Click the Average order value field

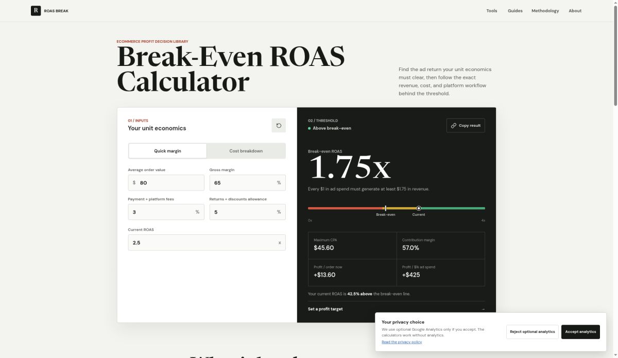(x=166, y=183)
